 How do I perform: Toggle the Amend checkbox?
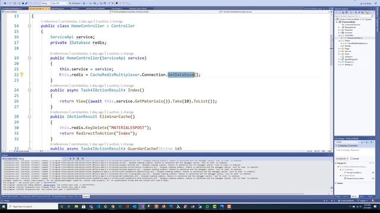(351, 159)
